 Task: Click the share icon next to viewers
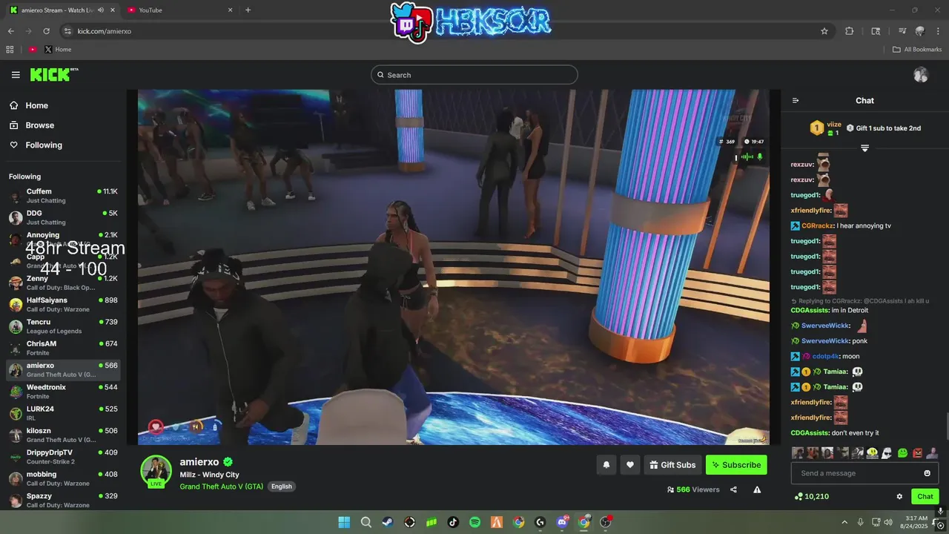pos(733,489)
